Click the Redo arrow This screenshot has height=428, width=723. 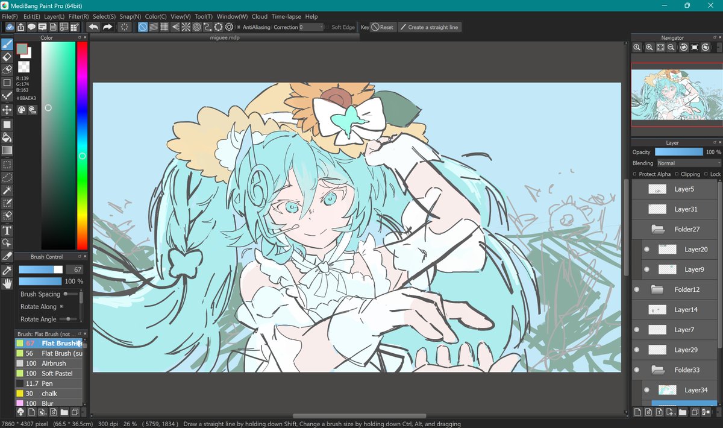tap(107, 27)
